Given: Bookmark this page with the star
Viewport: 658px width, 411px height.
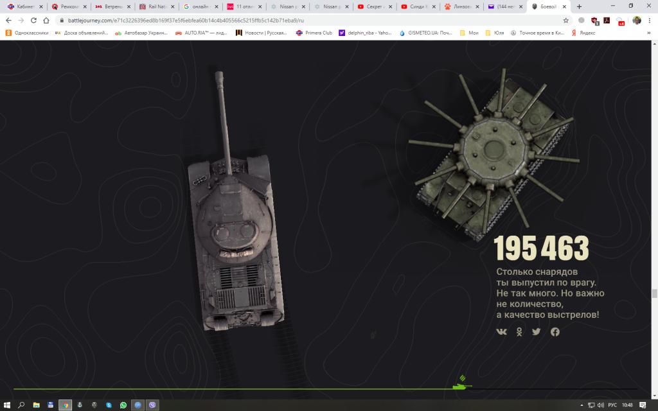Looking at the screenshot, I should [565, 20].
